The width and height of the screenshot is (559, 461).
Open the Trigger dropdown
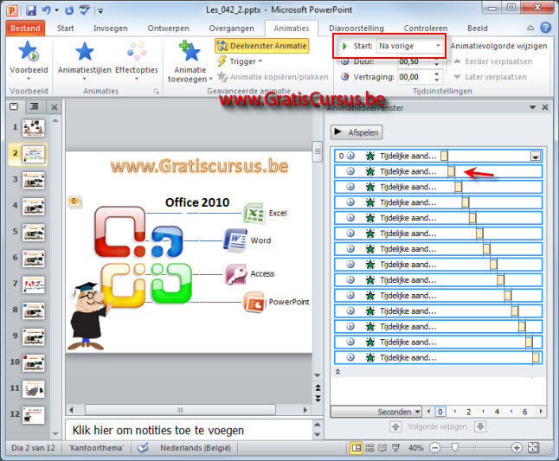click(x=239, y=61)
